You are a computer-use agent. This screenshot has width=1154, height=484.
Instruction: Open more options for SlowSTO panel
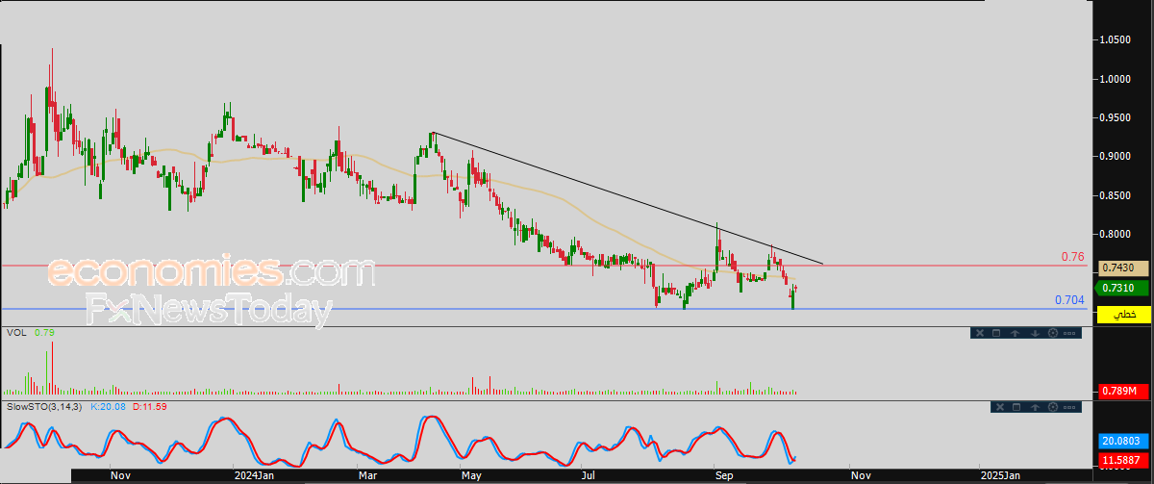point(1069,407)
